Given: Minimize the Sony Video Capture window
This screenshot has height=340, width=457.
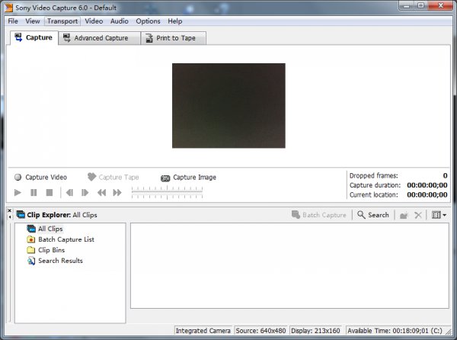Looking at the screenshot, I should (x=407, y=6).
